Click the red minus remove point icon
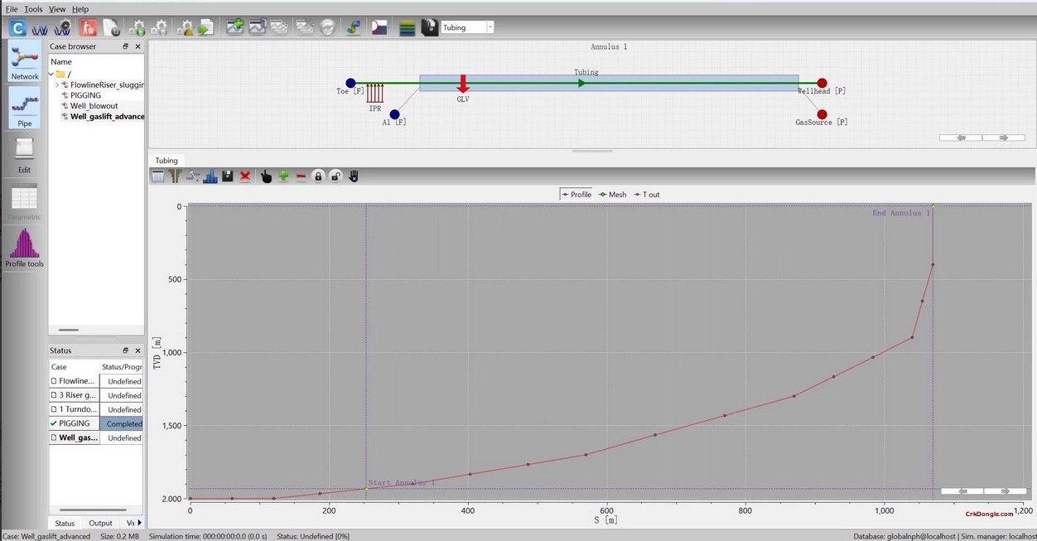Screen dimensions: 1037x541 click(x=301, y=176)
